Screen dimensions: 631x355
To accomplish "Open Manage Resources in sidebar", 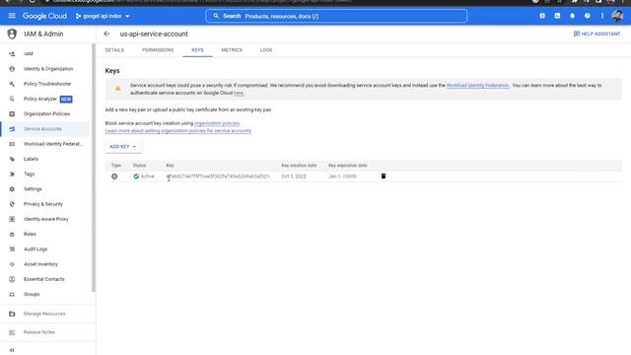I will pyautogui.click(x=45, y=314).
